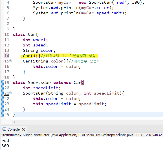Click console output 'red'

tap(5, 140)
